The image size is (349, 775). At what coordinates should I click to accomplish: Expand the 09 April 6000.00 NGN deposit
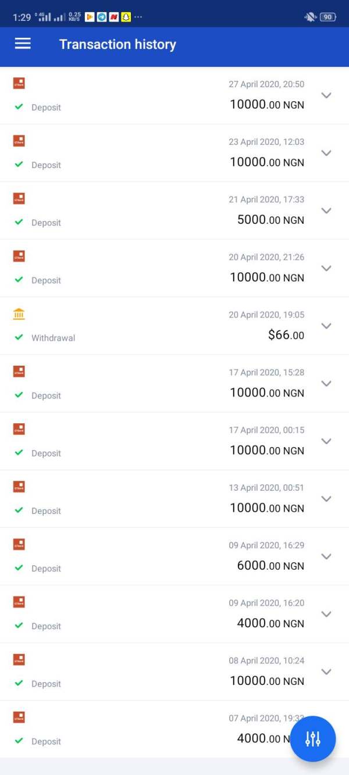(326, 556)
